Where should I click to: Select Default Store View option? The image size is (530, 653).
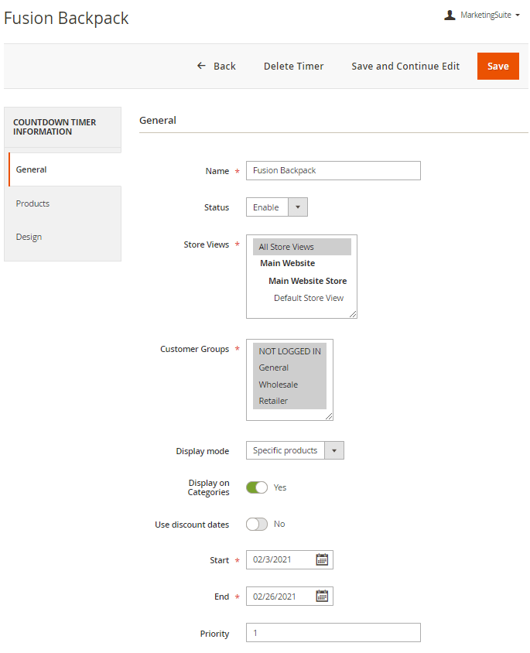click(308, 298)
